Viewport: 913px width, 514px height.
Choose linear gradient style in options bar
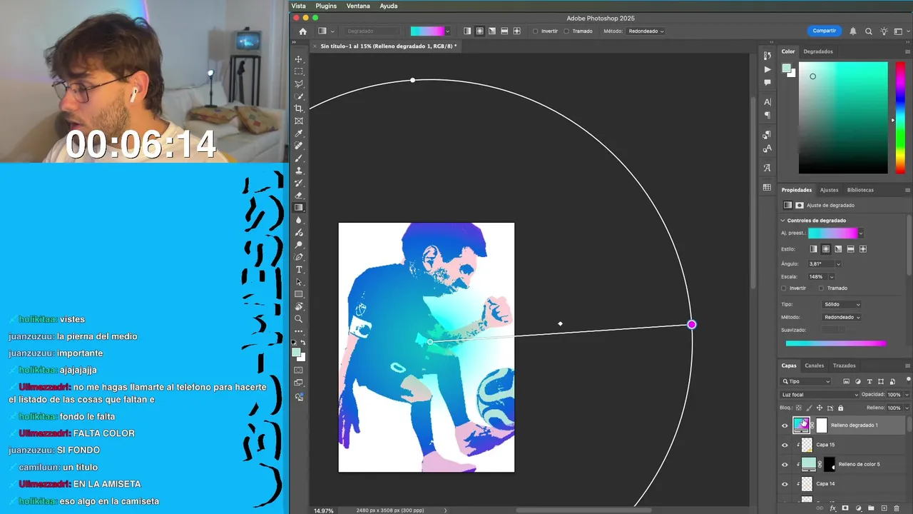point(467,31)
